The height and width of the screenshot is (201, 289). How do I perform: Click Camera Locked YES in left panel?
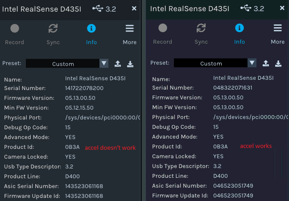point(70,157)
